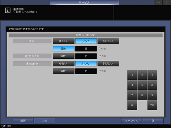Click the 設定内容の変更を行なえます message
The height and width of the screenshot is (128, 171).
26,29
